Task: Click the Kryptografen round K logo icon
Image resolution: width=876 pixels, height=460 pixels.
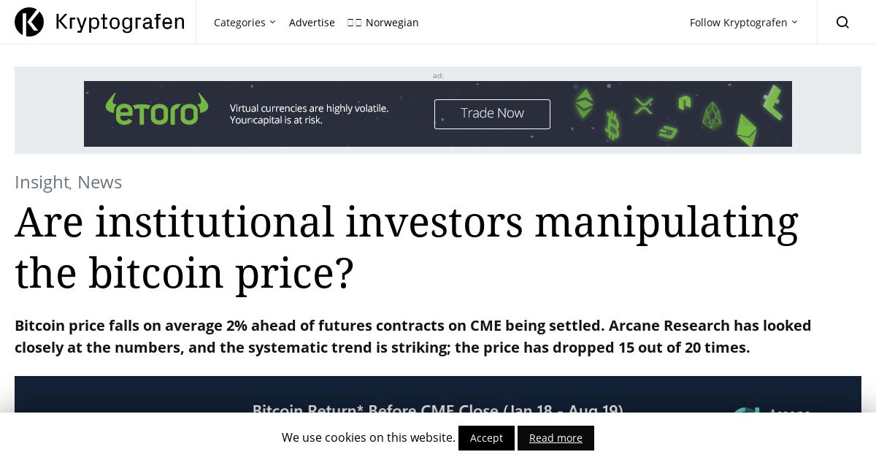Action: pos(29,22)
